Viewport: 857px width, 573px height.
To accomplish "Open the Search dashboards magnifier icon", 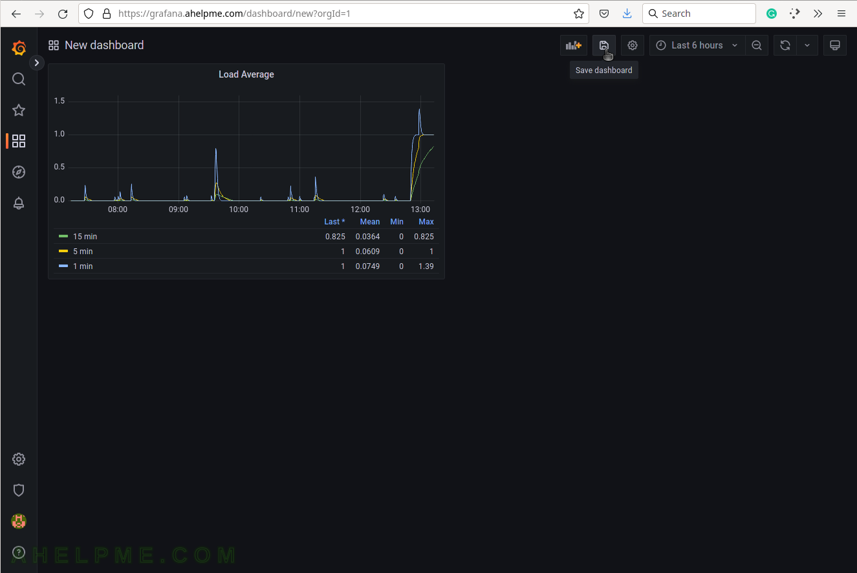I will tap(19, 79).
